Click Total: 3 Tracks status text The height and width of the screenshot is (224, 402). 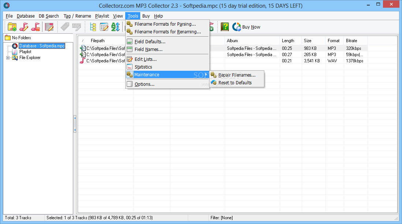pos(18,218)
